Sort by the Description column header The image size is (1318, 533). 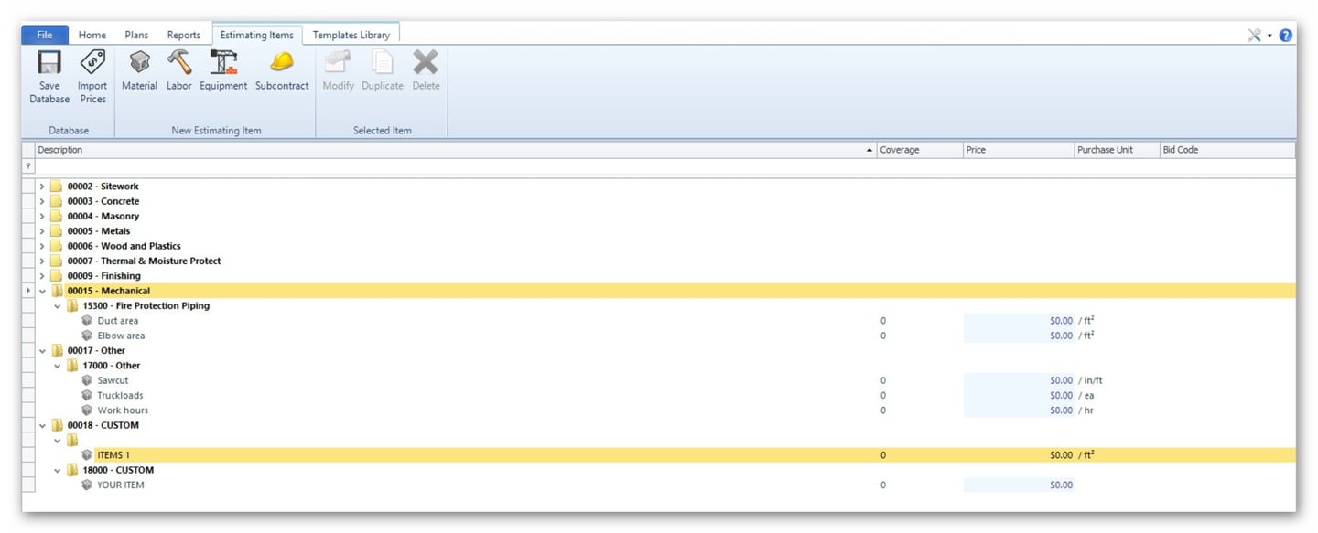(456, 150)
